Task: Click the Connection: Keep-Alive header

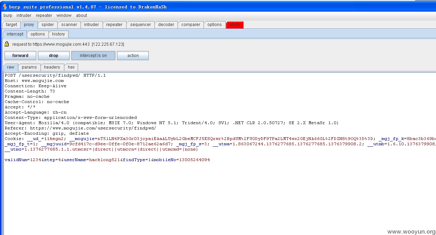Action: pos(36,86)
